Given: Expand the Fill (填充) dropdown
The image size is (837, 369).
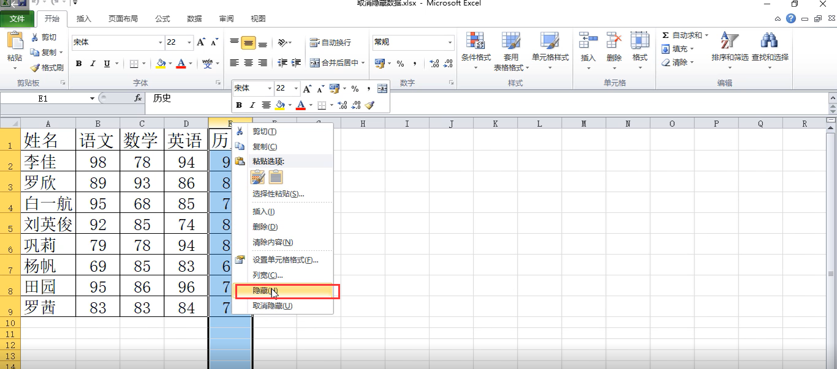Looking at the screenshot, I should 692,49.
